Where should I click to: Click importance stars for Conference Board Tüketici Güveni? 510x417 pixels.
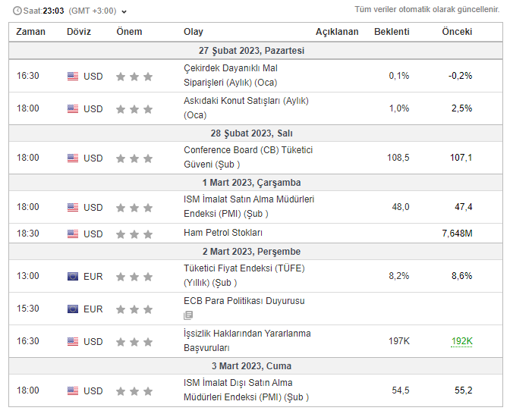pyautogui.click(x=134, y=158)
